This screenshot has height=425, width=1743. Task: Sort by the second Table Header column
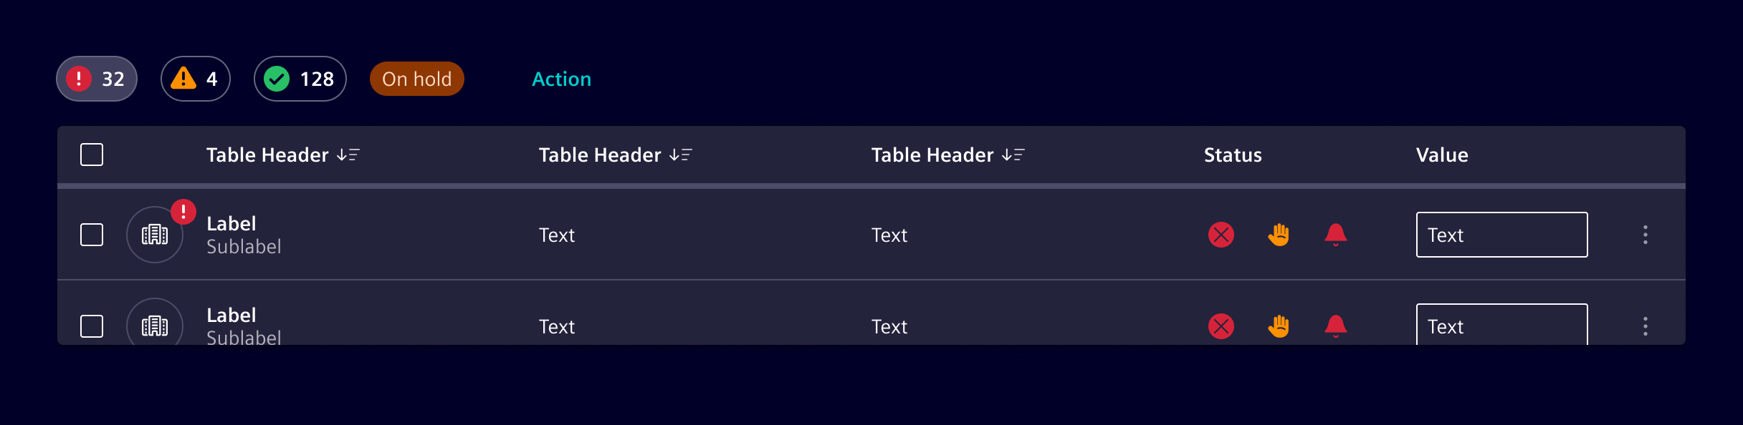pyautogui.click(x=681, y=155)
